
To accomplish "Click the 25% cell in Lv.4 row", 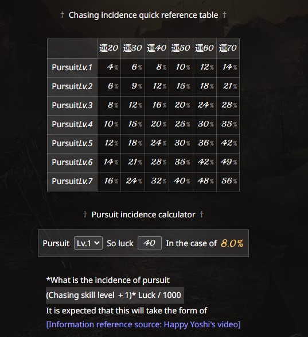I will pyautogui.click(x=181, y=124).
